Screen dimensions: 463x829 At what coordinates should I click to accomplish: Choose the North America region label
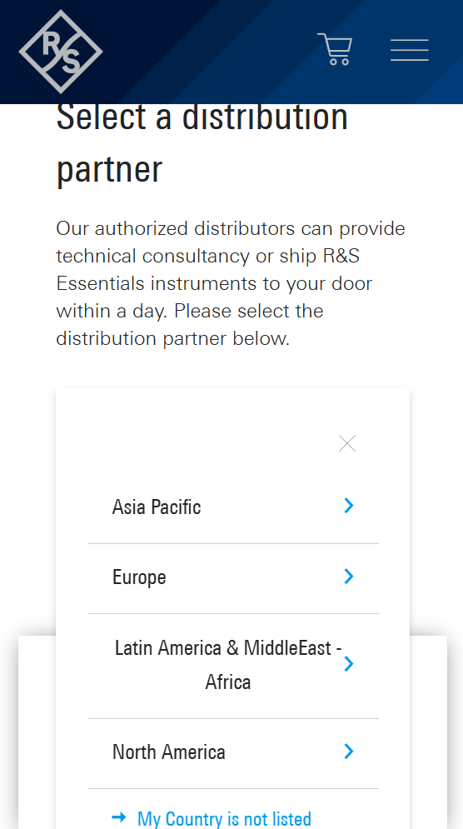coord(168,752)
